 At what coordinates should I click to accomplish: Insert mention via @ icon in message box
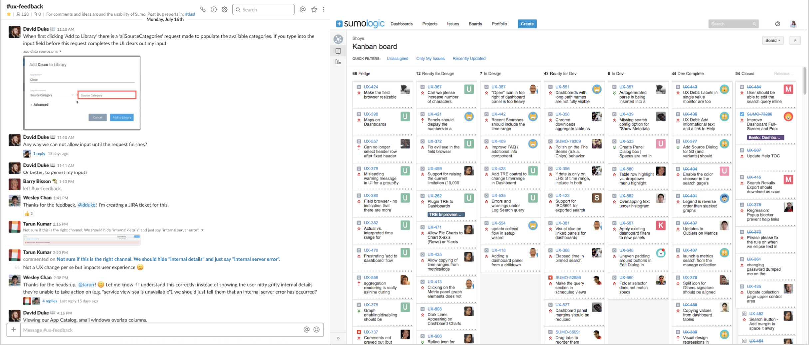click(306, 330)
